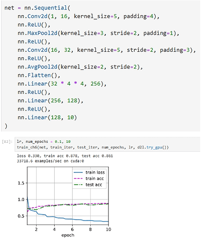
Task: Click the train acc legend entry
Action: (x=89, y=178)
